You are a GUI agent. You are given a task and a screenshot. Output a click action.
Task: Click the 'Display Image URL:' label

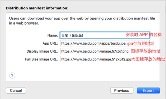pos(42,51)
